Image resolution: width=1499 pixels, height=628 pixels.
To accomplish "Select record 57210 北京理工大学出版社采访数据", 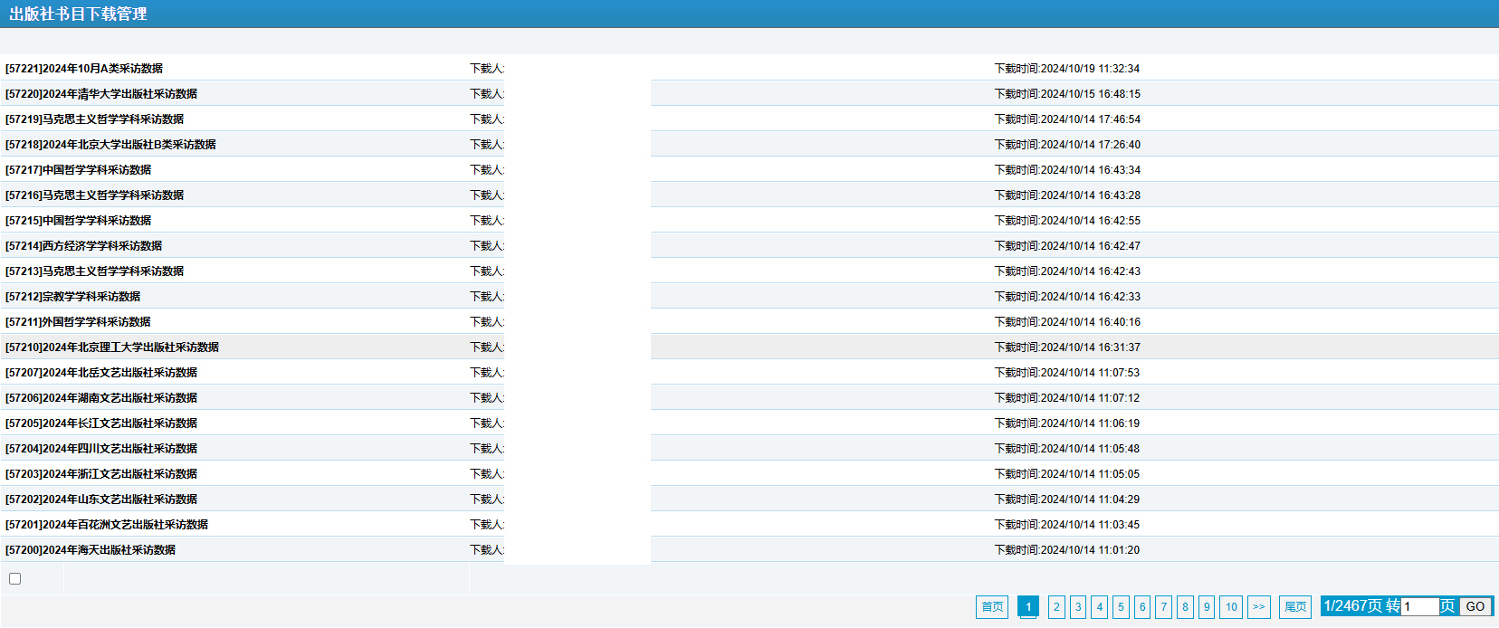I will (112, 347).
